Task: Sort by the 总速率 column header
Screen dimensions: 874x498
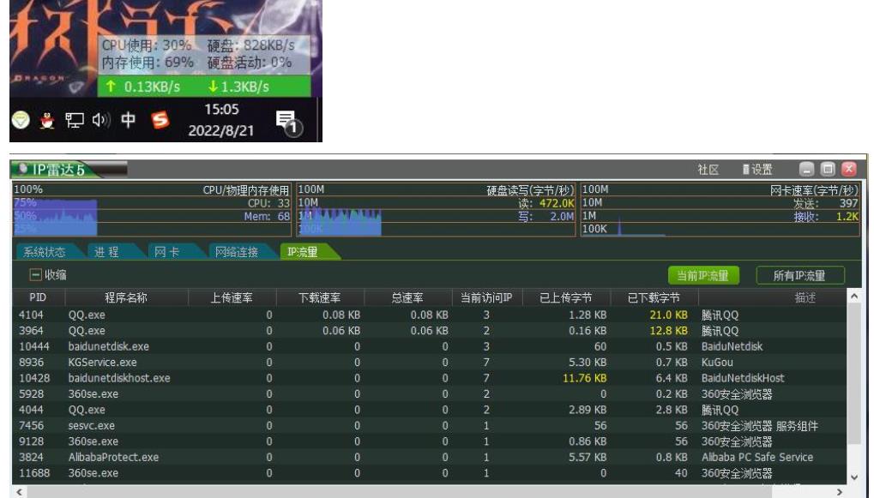Action: 407,297
